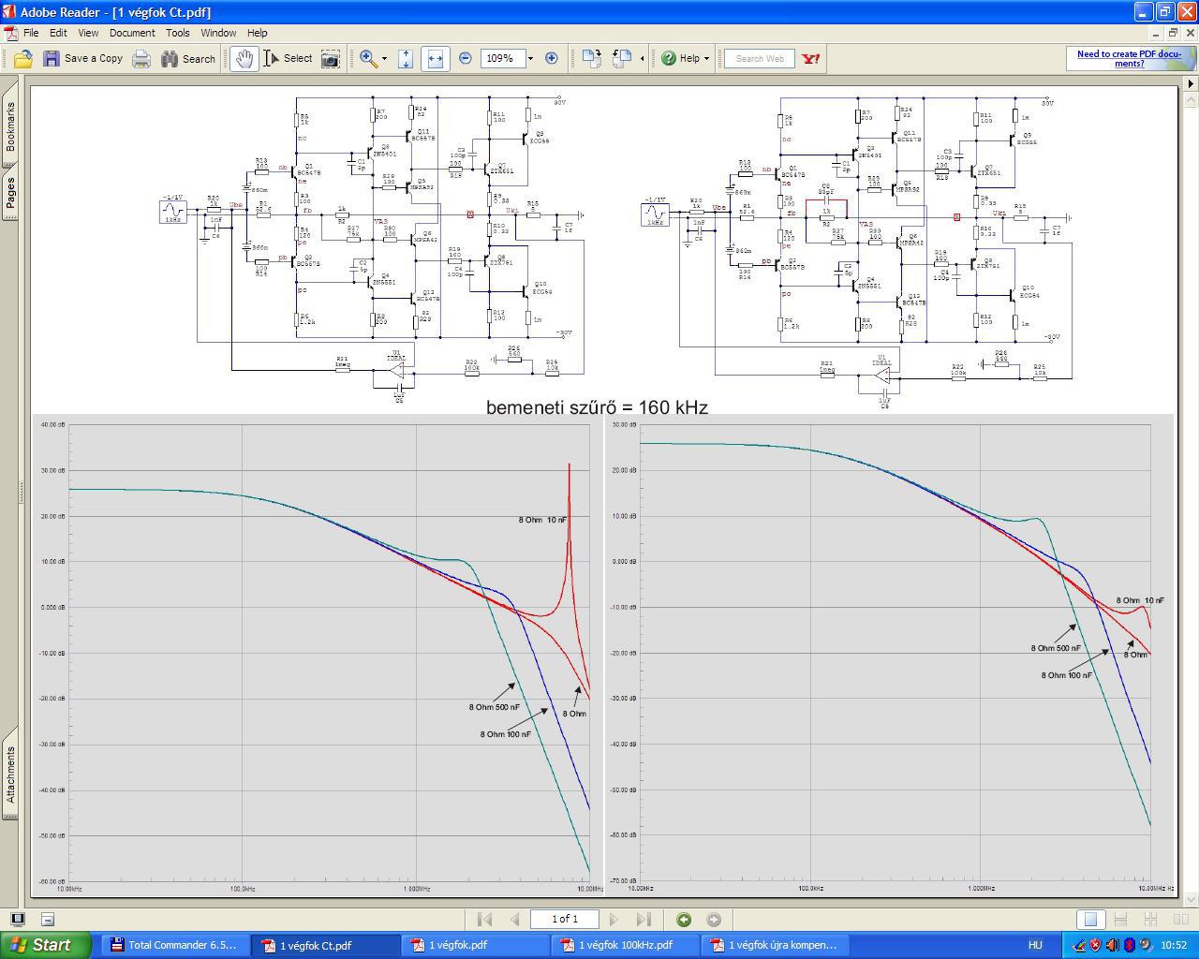Switch to Single Page layout
Image resolution: width=1199 pixels, height=959 pixels.
coord(1090,920)
